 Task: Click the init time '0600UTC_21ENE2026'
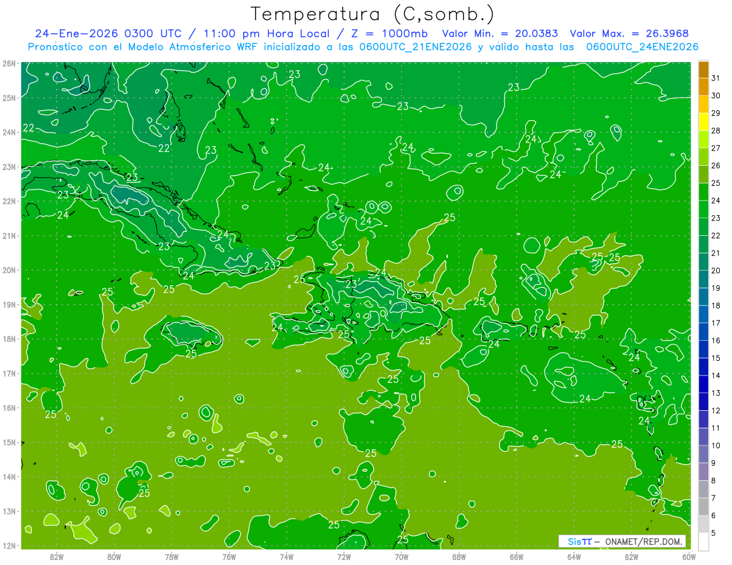click(x=415, y=47)
